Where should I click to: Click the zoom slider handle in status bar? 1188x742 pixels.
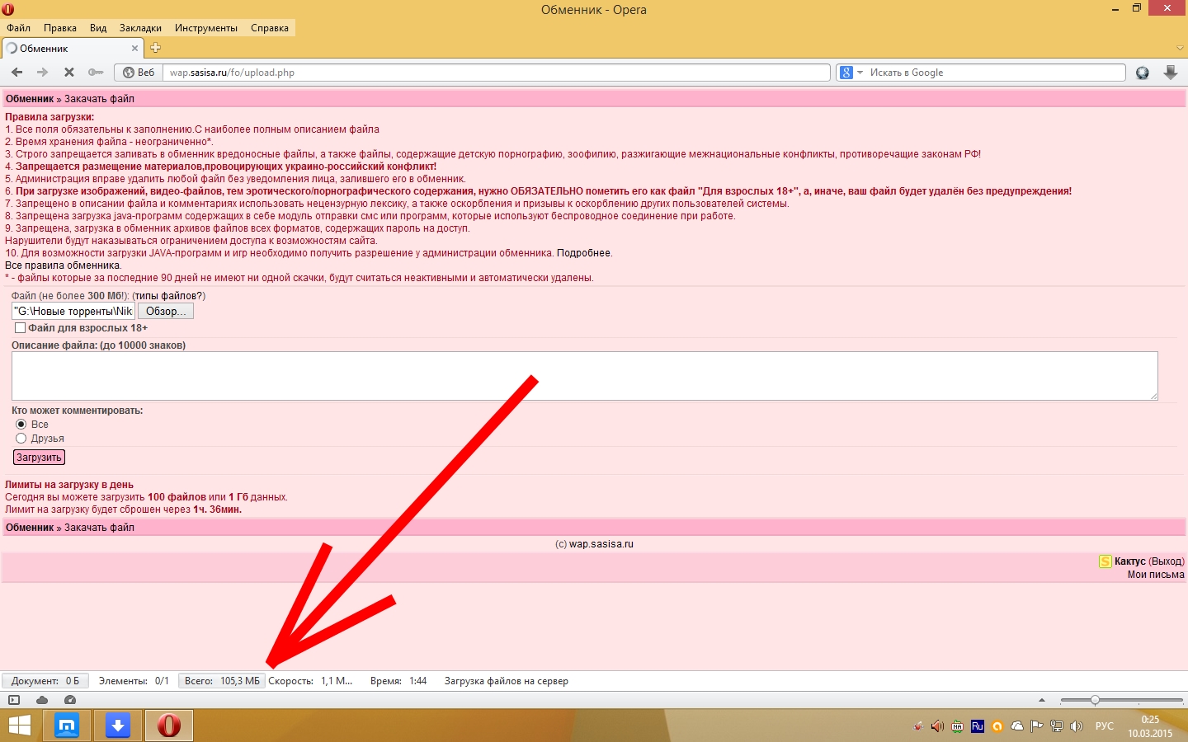pyautogui.click(x=1095, y=700)
